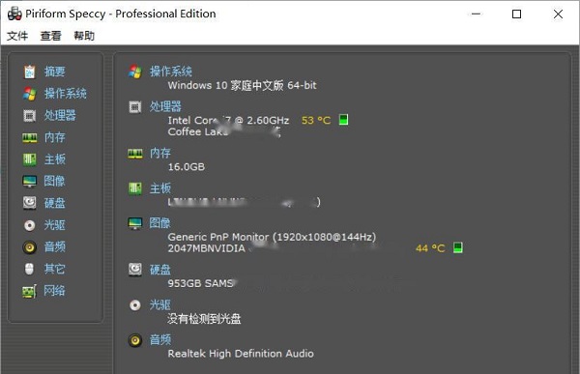The height and width of the screenshot is (374, 580).
Task: Click the 光驱 disc icon in sidebar
Action: pyautogui.click(x=30, y=225)
